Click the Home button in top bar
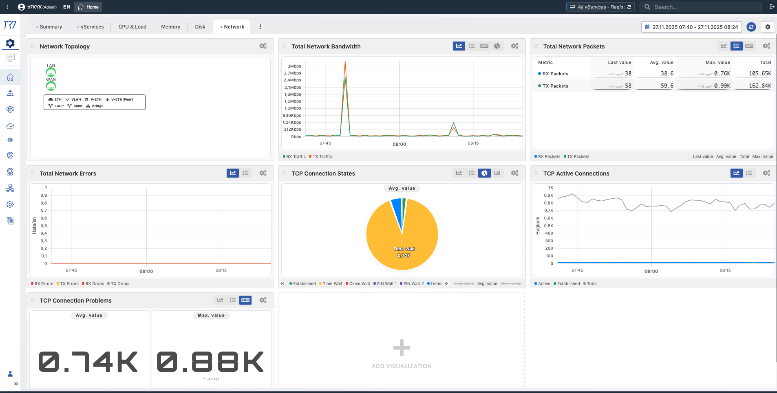This screenshot has width=777, height=393. 88,7
